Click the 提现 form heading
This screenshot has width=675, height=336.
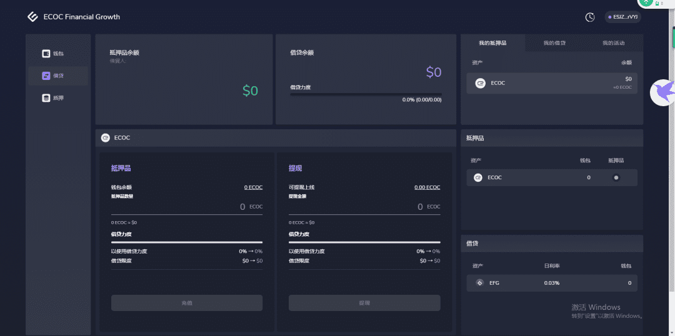coord(295,168)
